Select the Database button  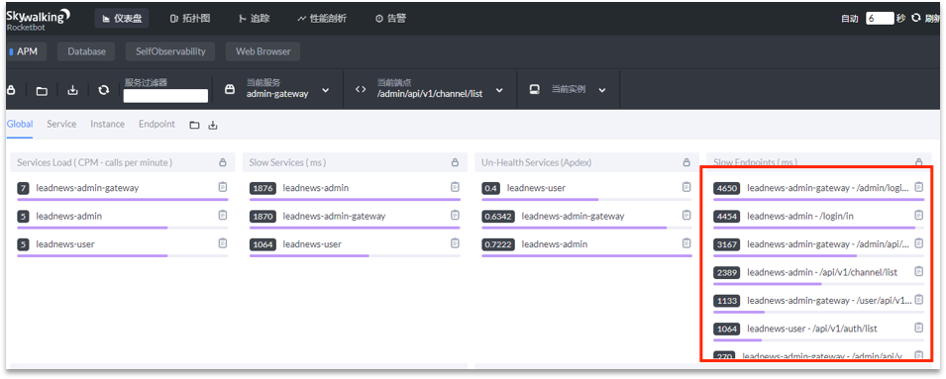pos(86,51)
